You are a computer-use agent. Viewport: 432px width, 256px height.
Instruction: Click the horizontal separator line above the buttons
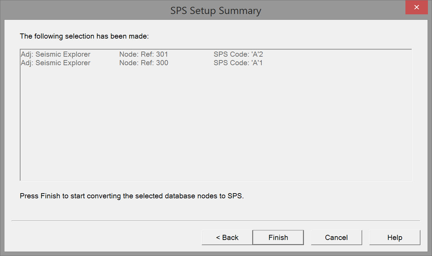(216, 221)
